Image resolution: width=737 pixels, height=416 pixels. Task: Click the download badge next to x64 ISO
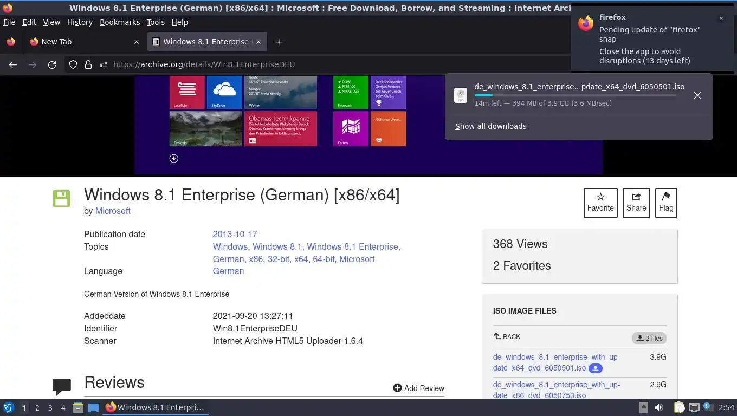[596, 368]
